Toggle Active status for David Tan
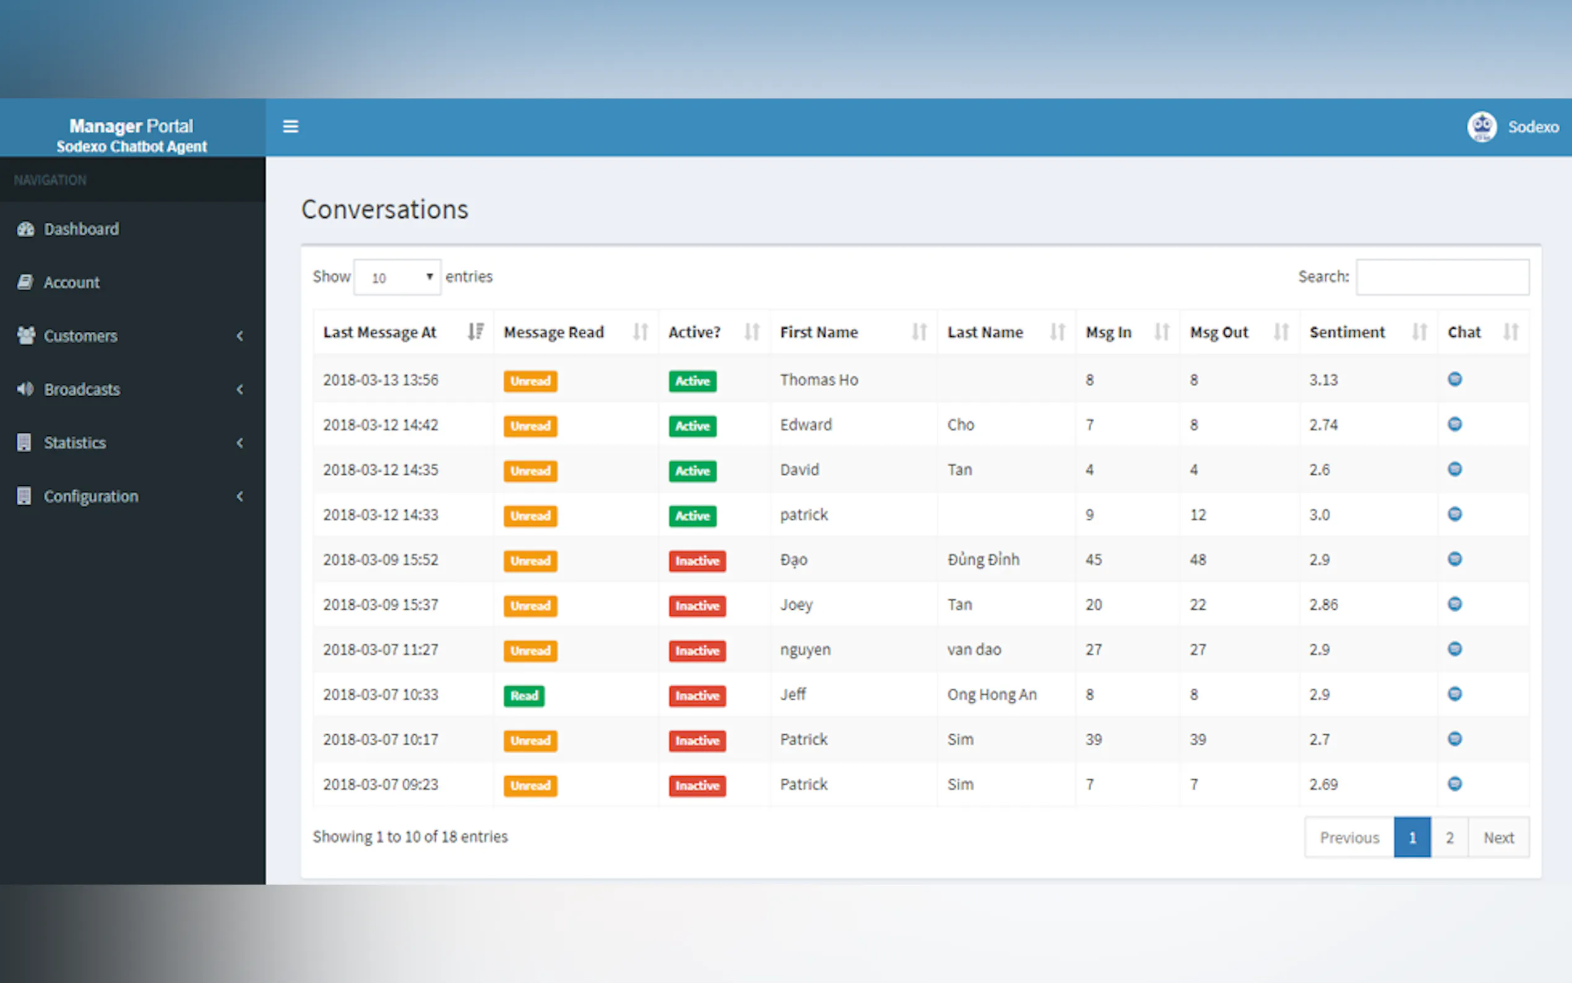Image resolution: width=1572 pixels, height=983 pixels. point(691,471)
